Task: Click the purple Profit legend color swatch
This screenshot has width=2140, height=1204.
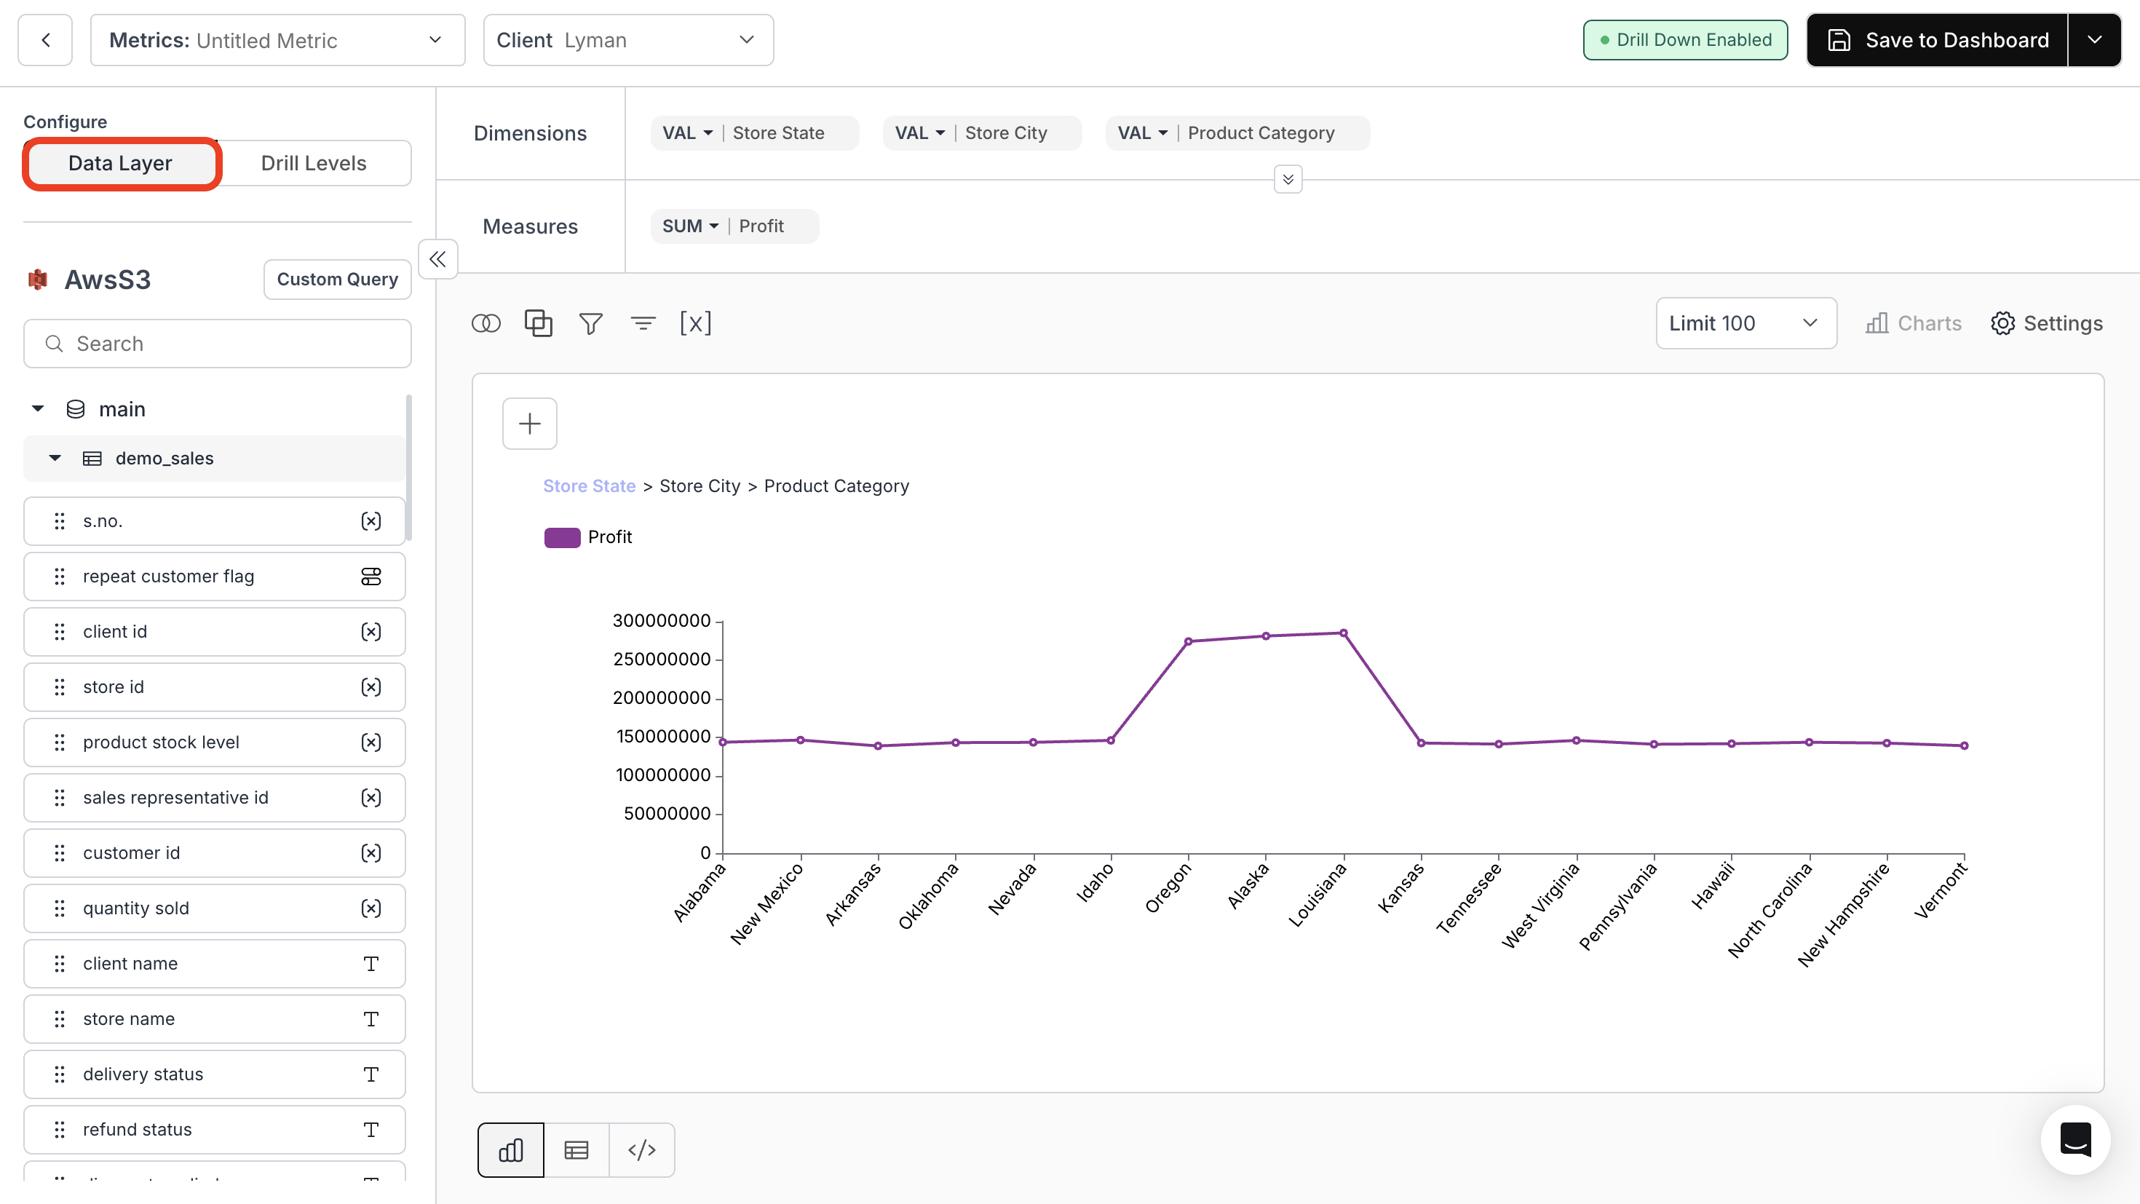Action: tap(563, 536)
